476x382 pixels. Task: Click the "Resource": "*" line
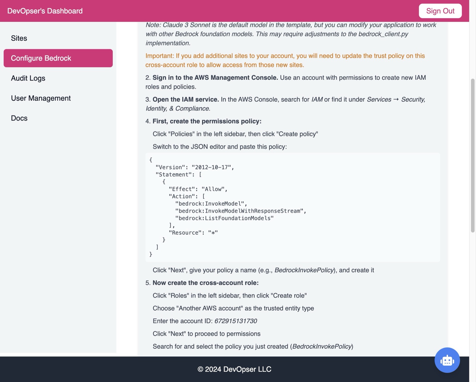[x=193, y=232]
